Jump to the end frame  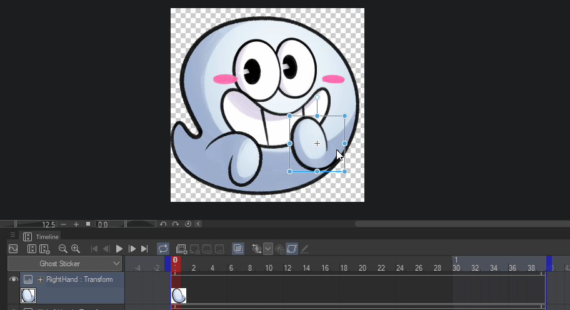pos(144,249)
